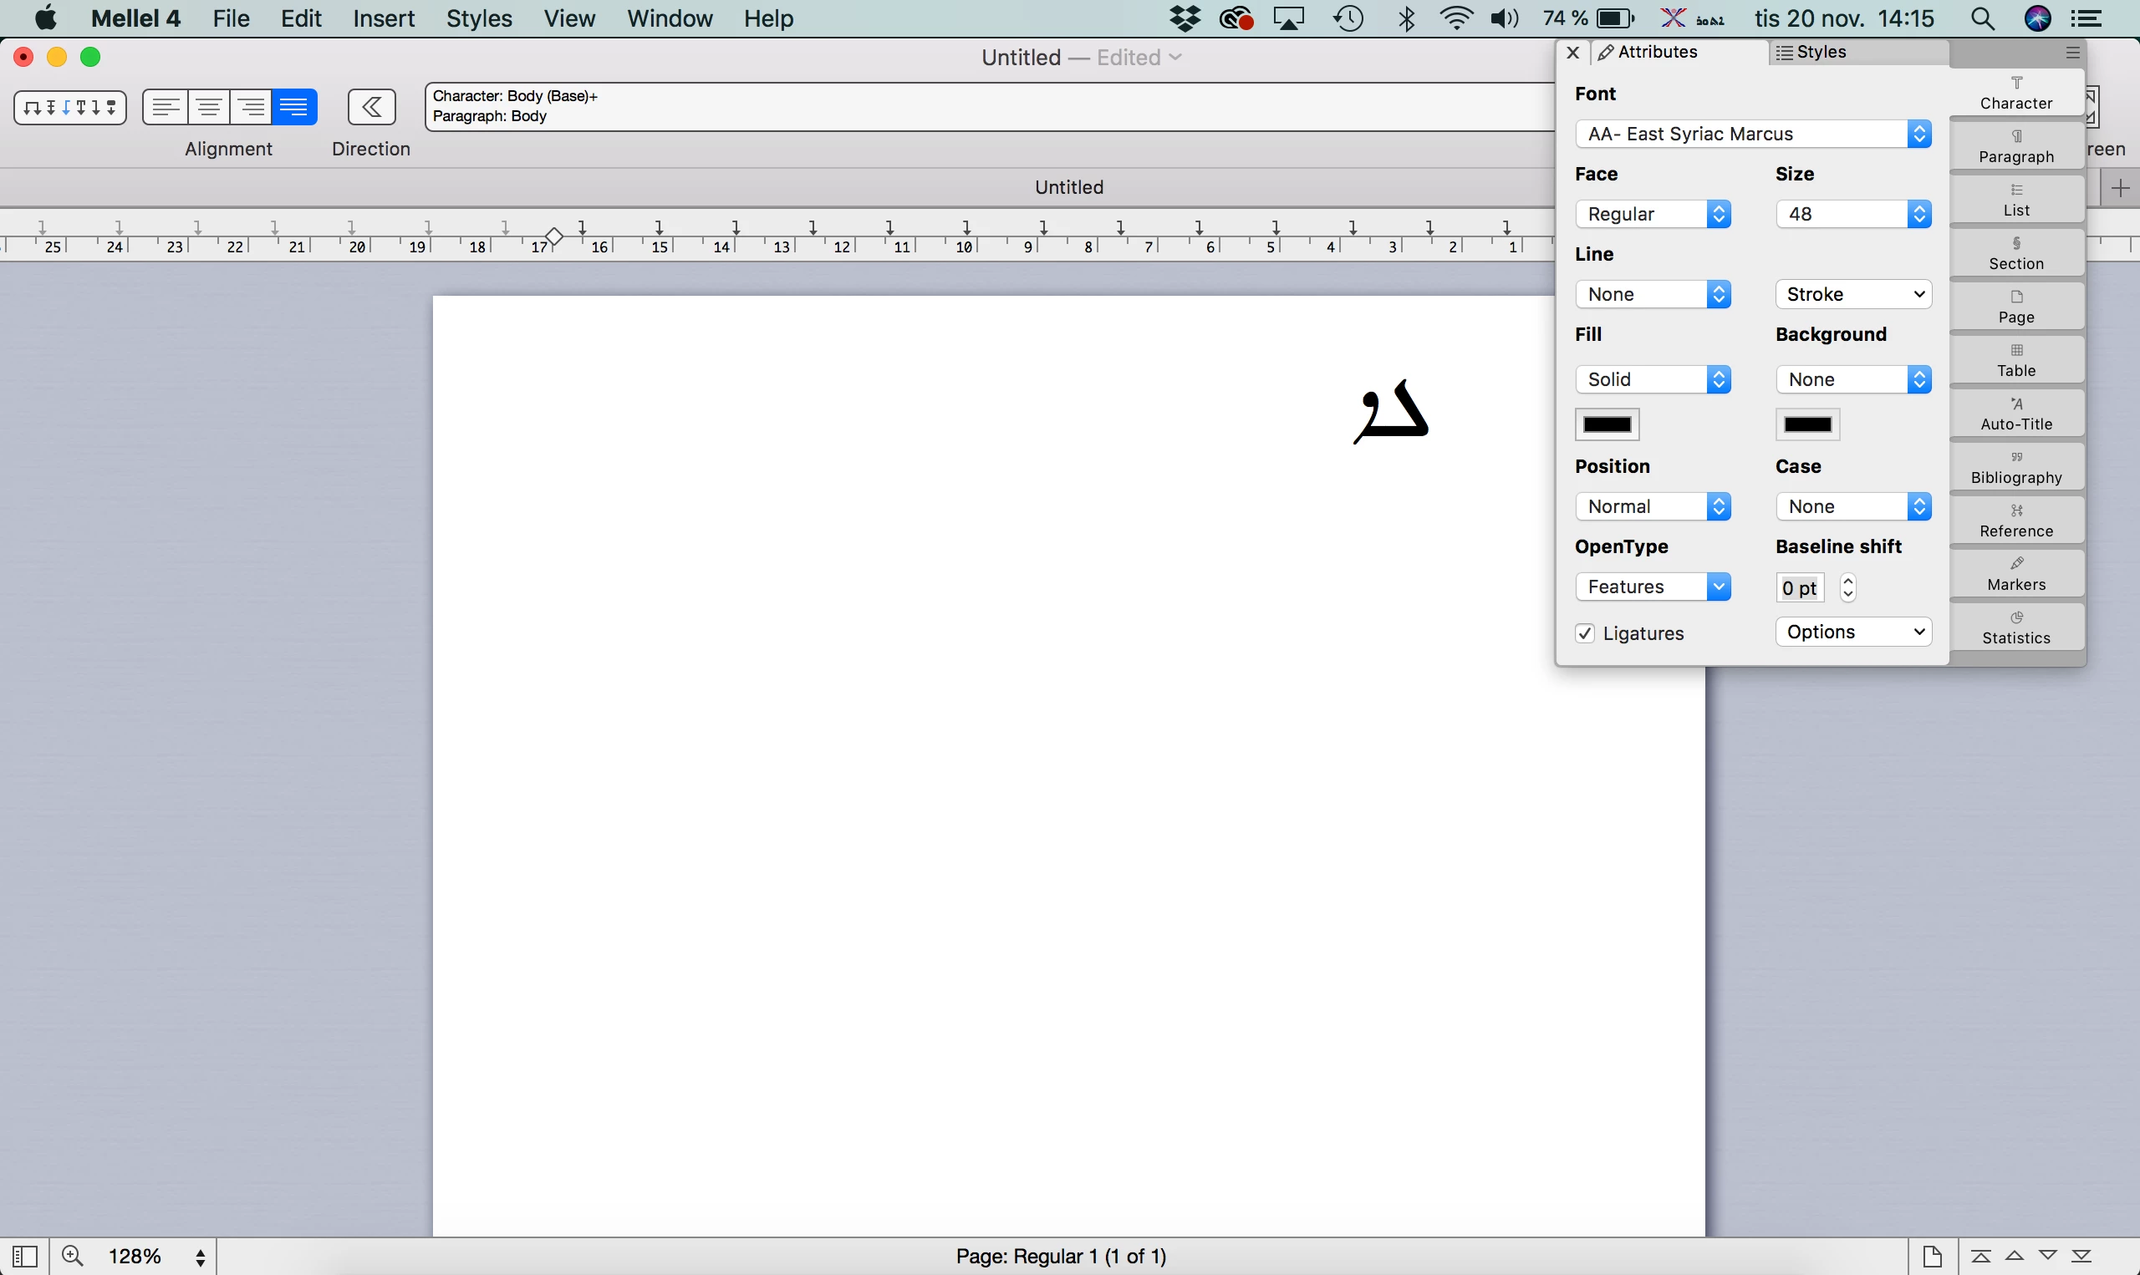Click the Fill color swatch
The image size is (2140, 1275).
point(1607,424)
